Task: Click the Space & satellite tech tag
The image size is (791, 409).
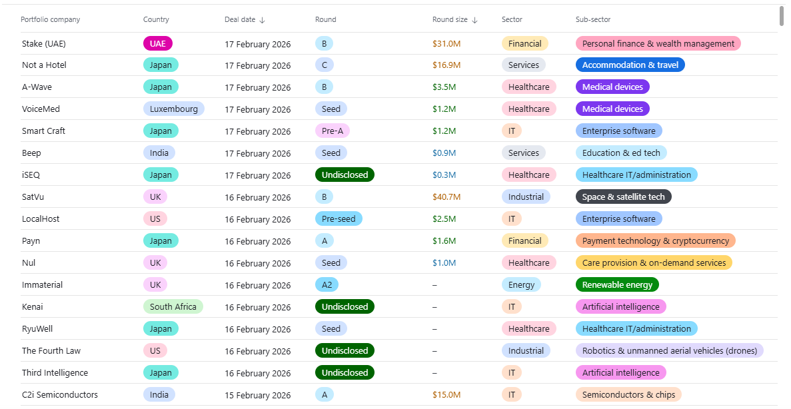Action: [x=624, y=197]
